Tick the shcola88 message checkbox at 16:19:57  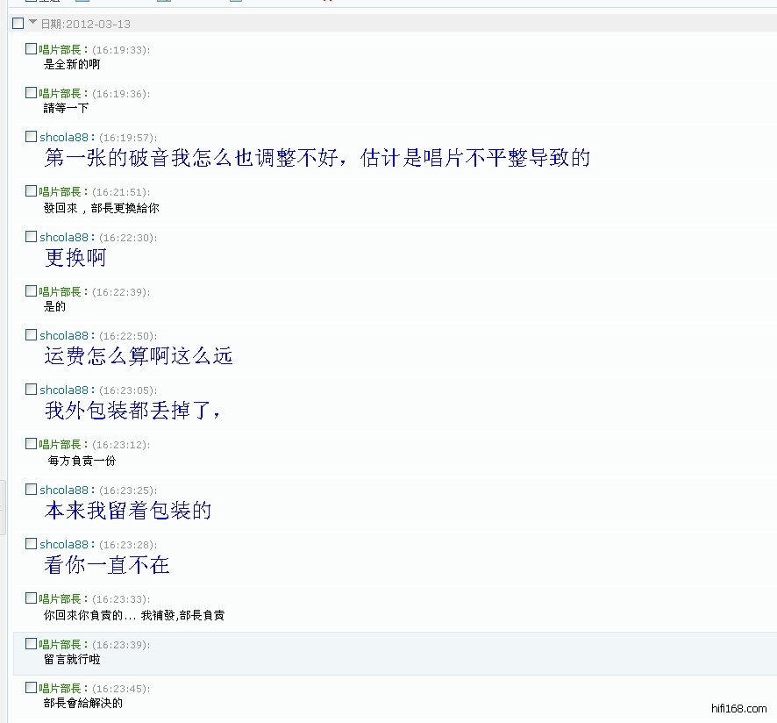(x=32, y=137)
